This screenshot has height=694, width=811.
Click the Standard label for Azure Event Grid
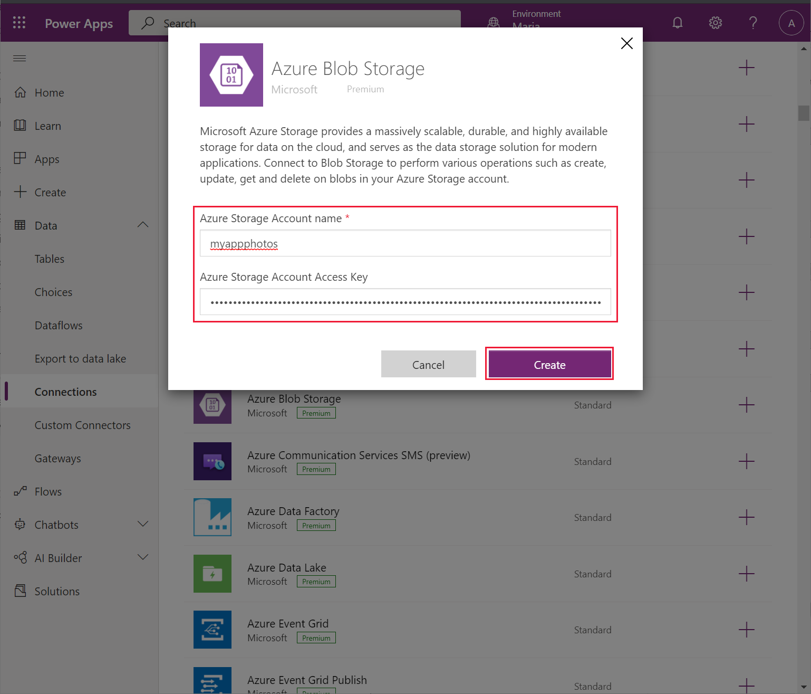pyautogui.click(x=593, y=630)
